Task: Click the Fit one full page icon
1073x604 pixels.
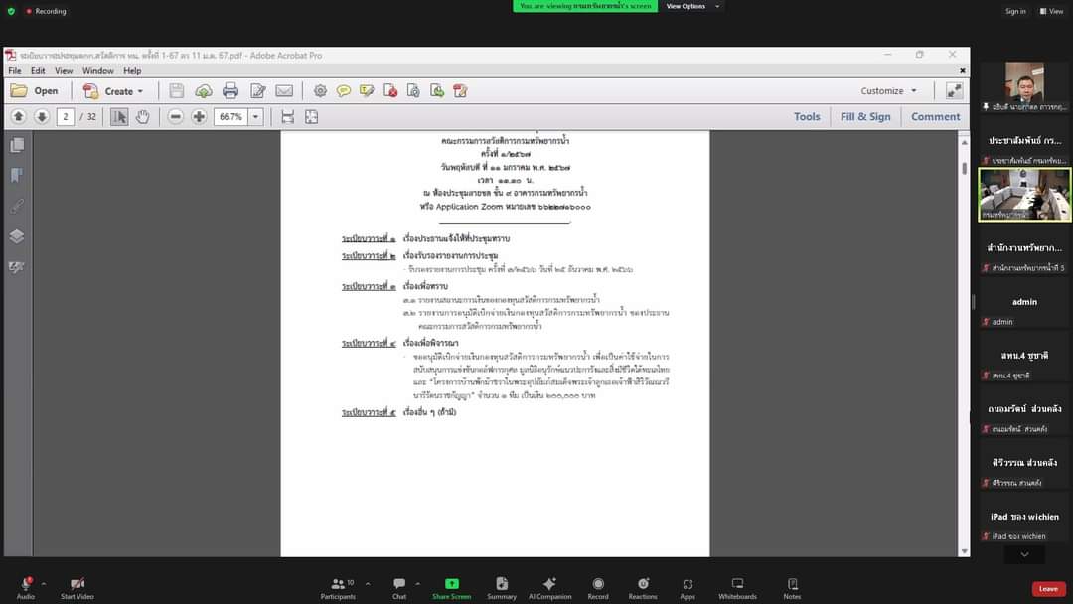Action: point(311,117)
